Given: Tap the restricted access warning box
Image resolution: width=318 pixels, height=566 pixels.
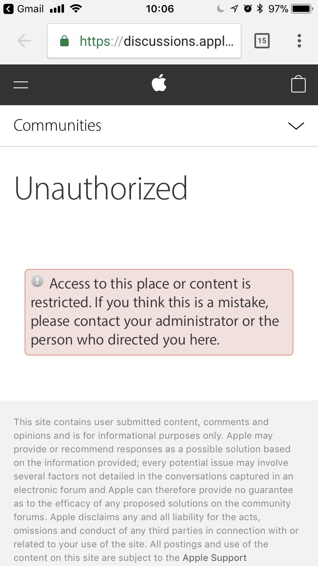Looking at the screenshot, I should tap(159, 312).
